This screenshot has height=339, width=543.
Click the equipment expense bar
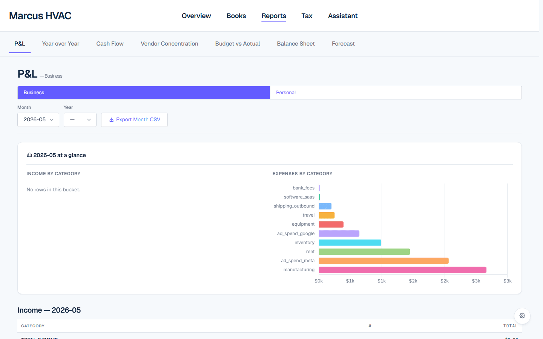(331, 224)
